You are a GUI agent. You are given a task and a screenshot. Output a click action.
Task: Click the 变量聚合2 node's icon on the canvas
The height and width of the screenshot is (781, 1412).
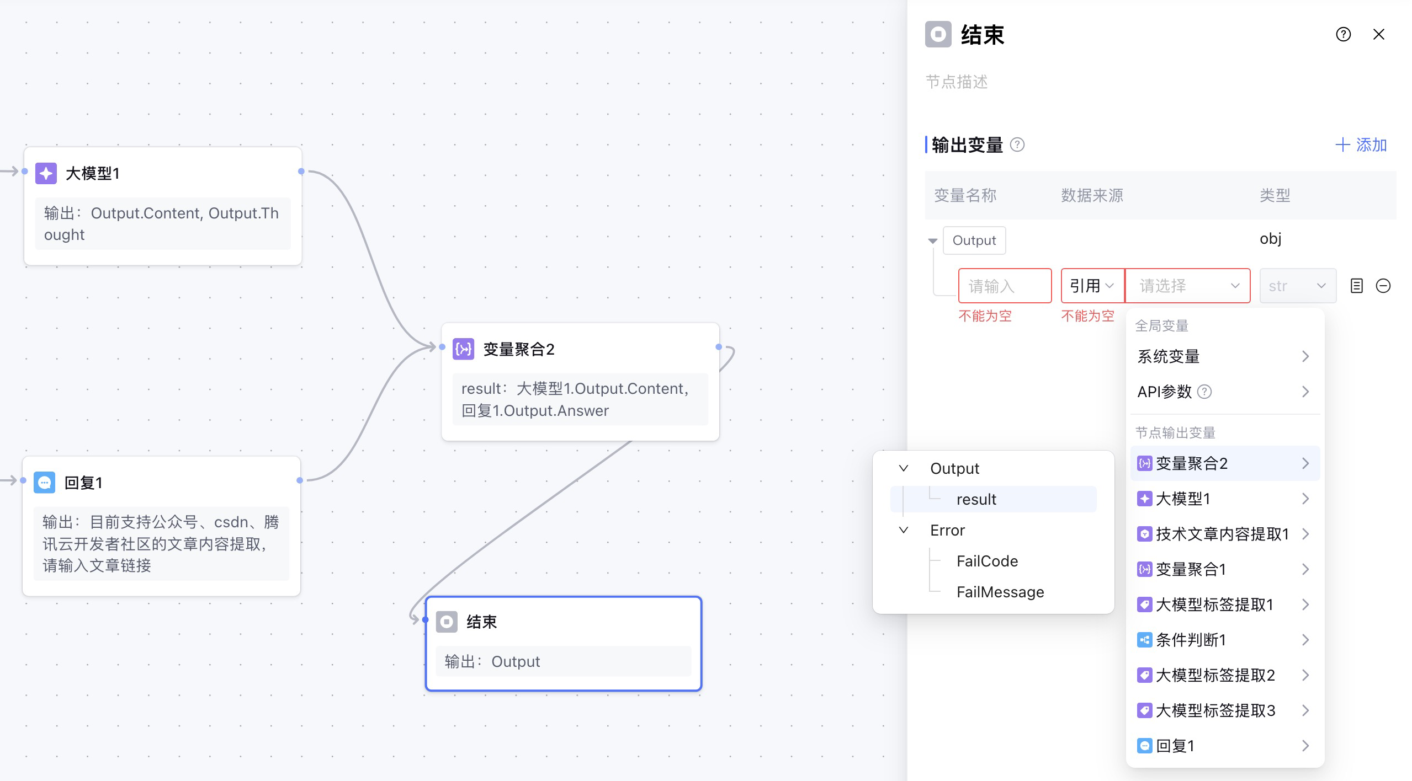[x=463, y=349]
